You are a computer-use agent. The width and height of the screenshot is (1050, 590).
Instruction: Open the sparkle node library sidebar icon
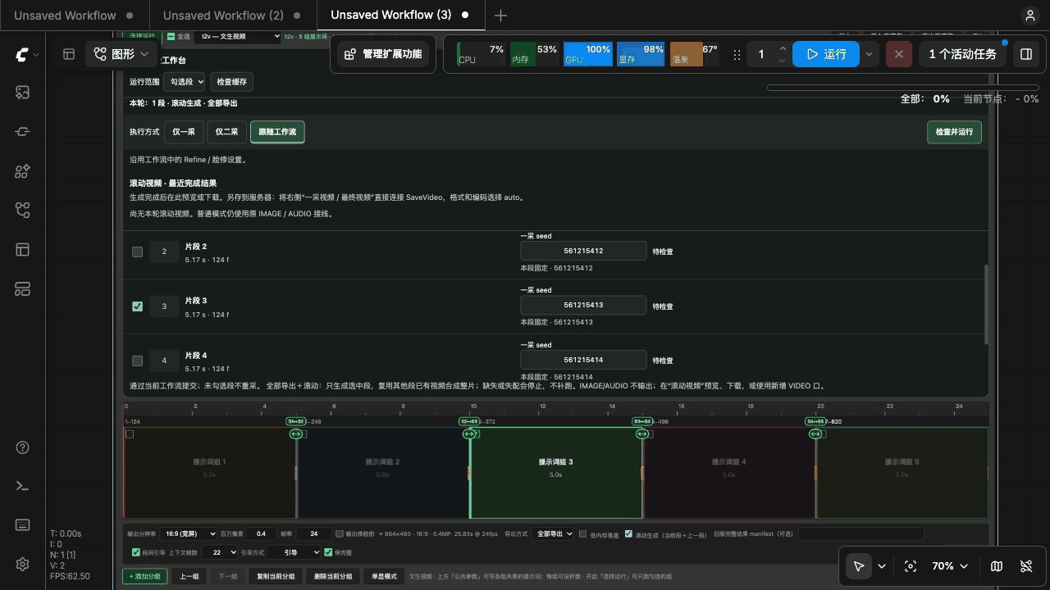click(22, 171)
